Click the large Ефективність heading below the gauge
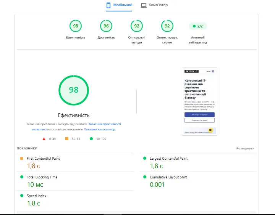 74,115
